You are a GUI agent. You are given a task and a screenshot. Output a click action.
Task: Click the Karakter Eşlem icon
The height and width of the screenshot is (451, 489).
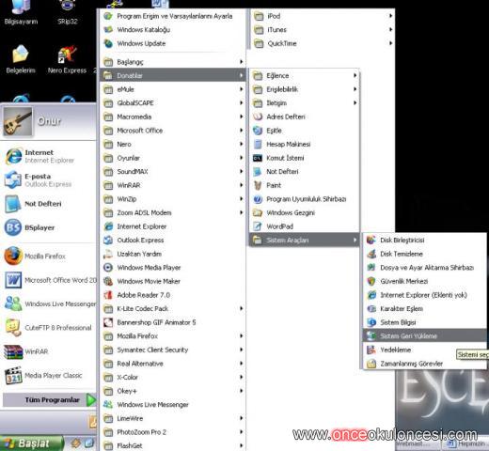pyautogui.click(x=371, y=308)
